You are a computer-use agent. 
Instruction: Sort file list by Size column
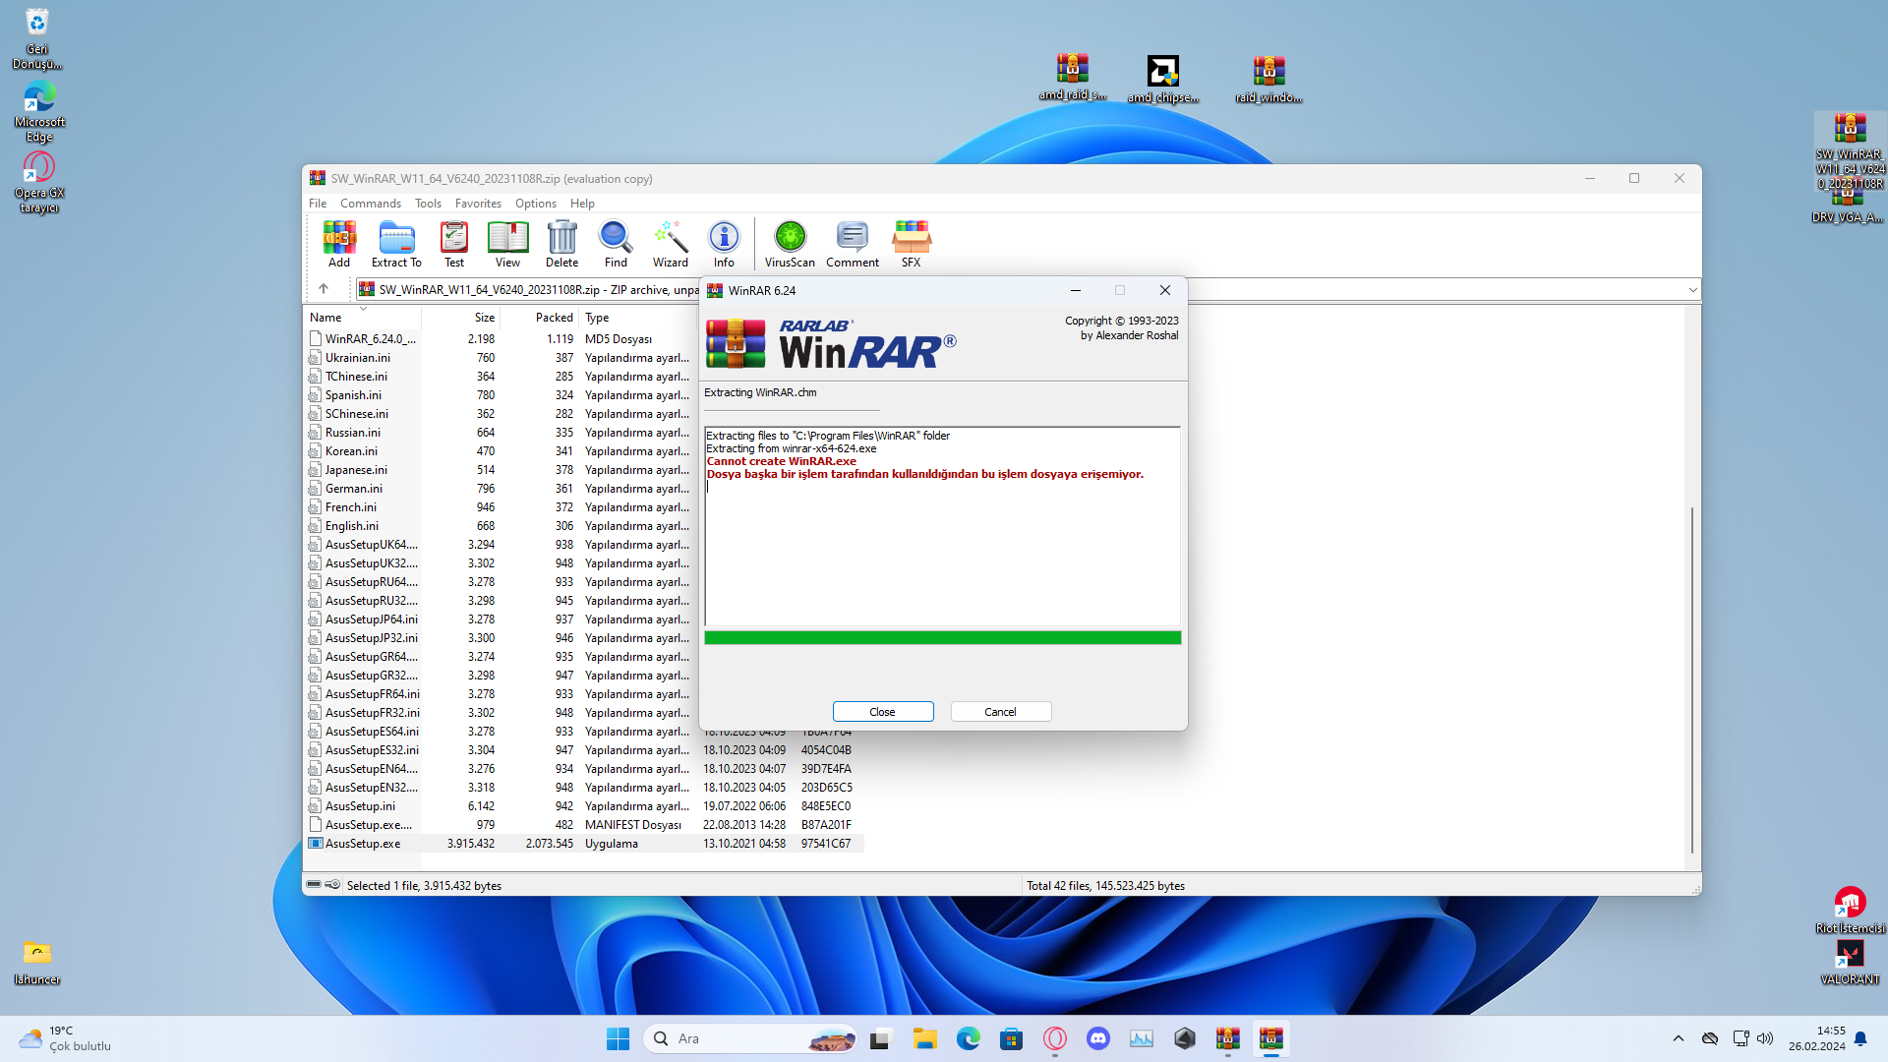pyautogui.click(x=461, y=318)
